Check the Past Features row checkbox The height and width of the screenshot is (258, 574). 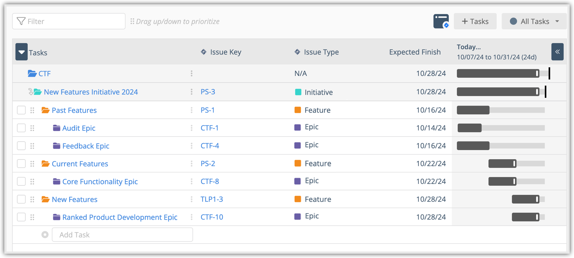click(x=21, y=110)
